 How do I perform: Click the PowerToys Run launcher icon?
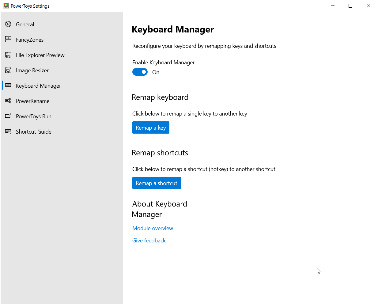tap(8, 116)
